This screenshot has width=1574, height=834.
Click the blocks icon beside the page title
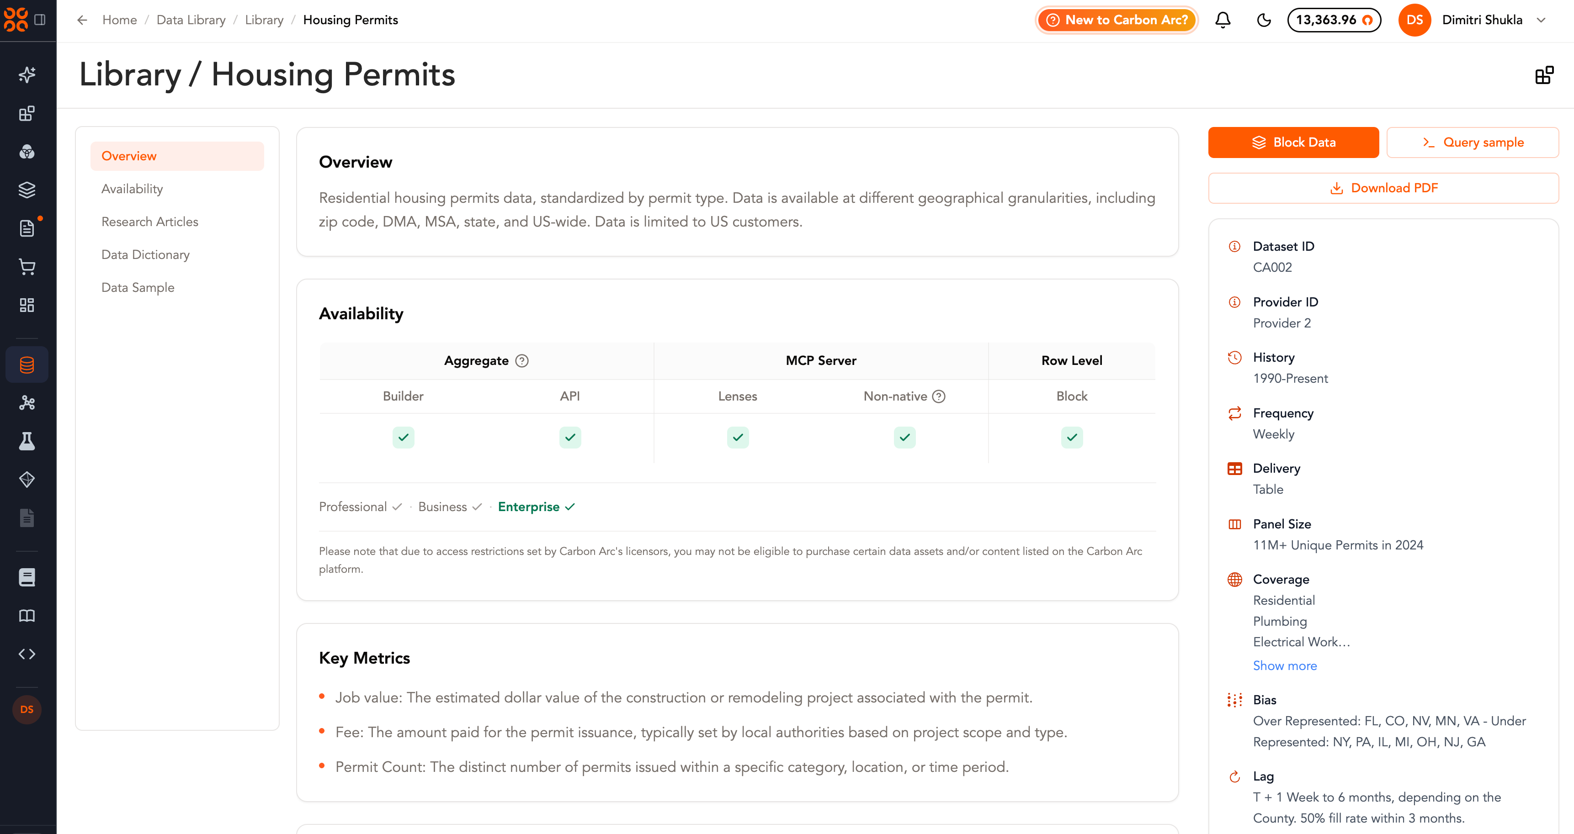1544,75
